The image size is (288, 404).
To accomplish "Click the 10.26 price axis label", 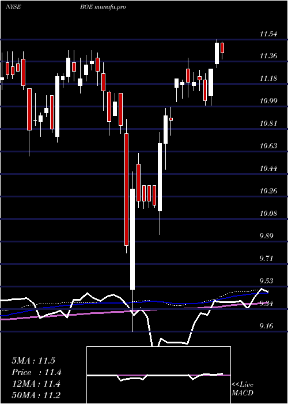I will (x=268, y=191).
